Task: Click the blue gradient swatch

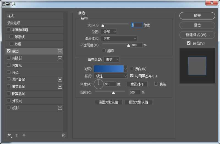Action: coord(109,69)
